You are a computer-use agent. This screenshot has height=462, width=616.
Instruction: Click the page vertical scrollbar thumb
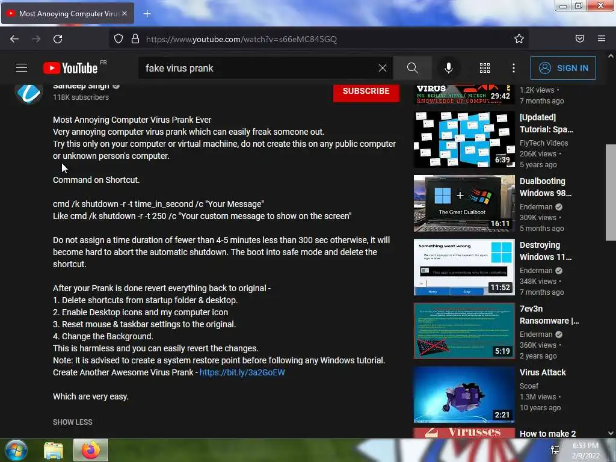(x=611, y=192)
